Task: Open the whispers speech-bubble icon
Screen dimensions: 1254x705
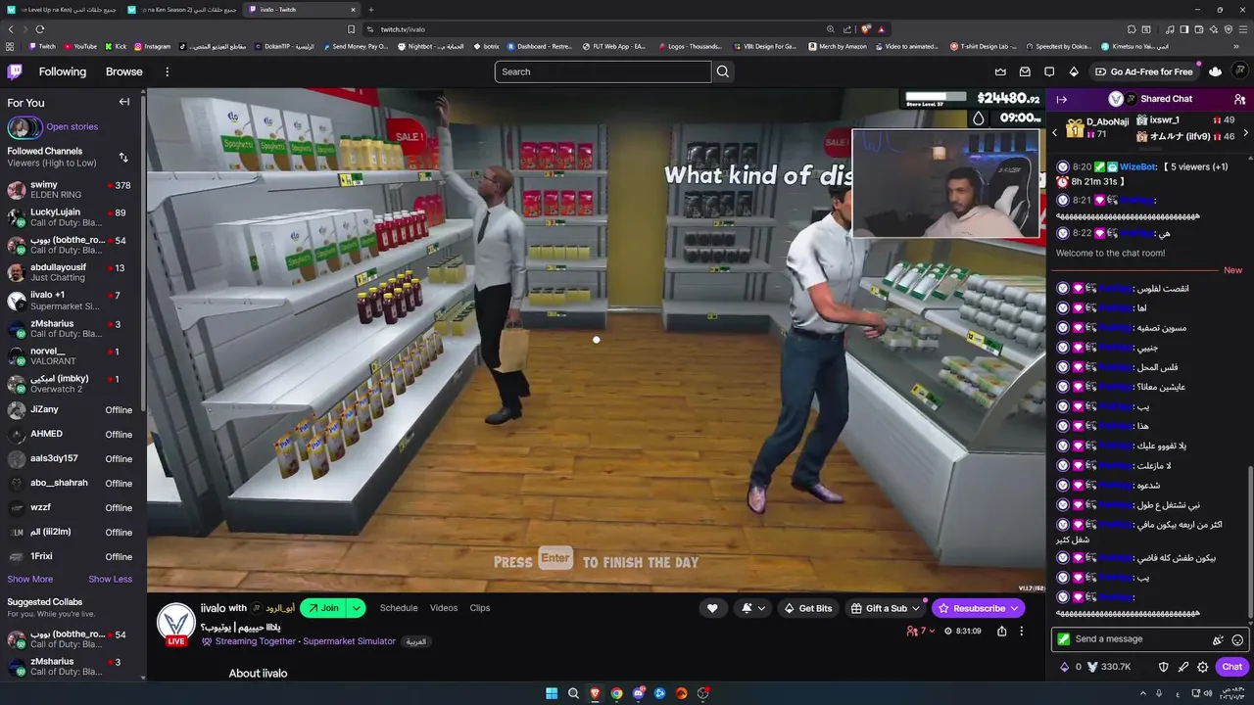Action: (x=1049, y=71)
